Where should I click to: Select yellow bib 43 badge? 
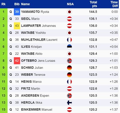pyautogui.click(x=17, y=26)
